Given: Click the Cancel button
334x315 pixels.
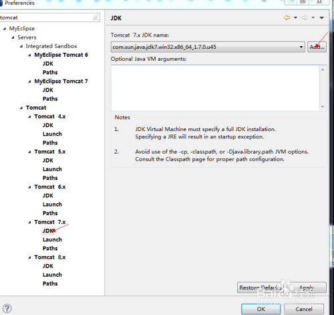Looking at the screenshot, I should pos(304,309).
